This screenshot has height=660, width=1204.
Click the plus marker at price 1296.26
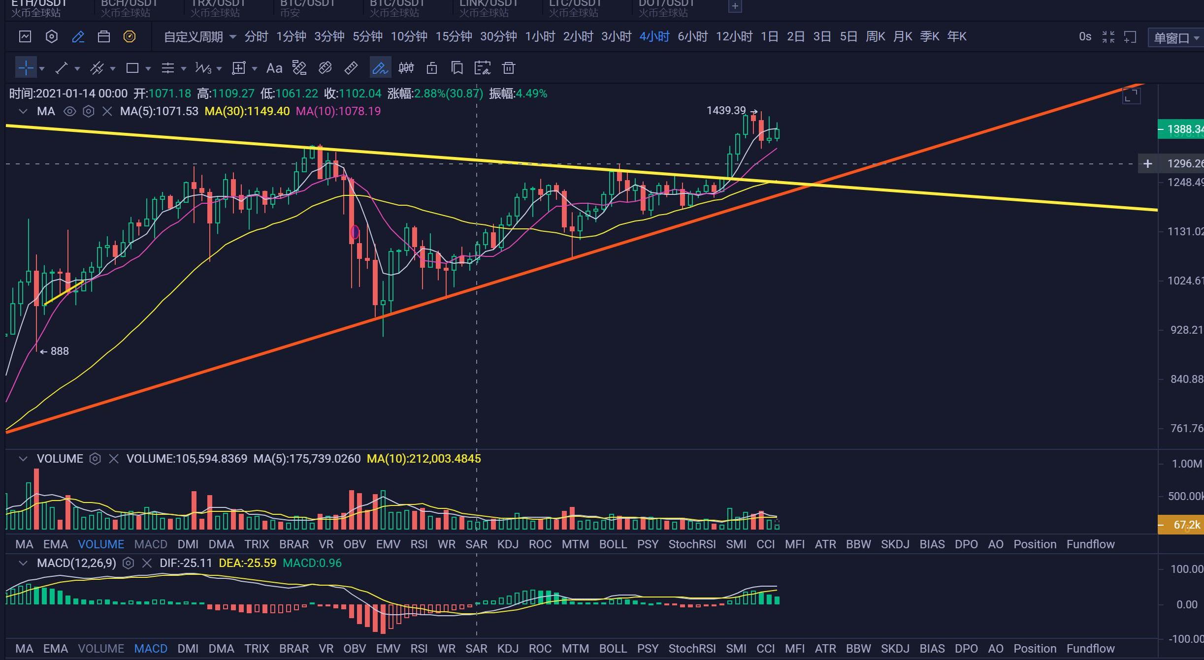[1147, 163]
